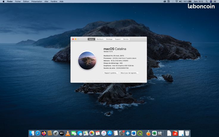Launch the Photos app from dock
The width and height of the screenshot is (219, 137).
click(92, 133)
